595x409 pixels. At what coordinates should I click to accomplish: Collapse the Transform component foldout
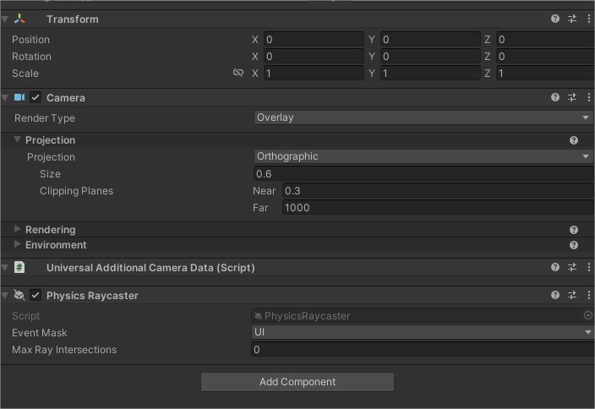click(x=5, y=19)
